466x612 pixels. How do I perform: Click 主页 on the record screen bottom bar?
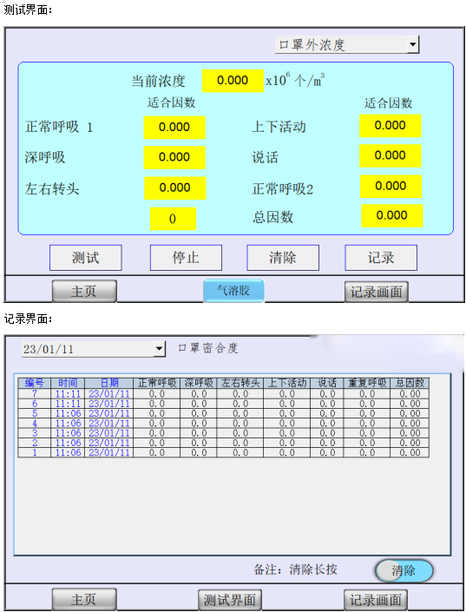84,599
